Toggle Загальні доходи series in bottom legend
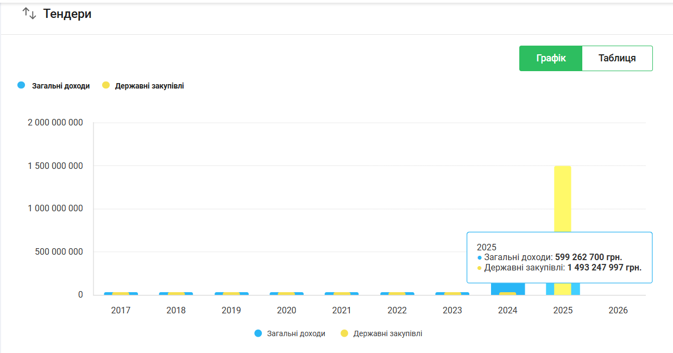 (x=296, y=333)
